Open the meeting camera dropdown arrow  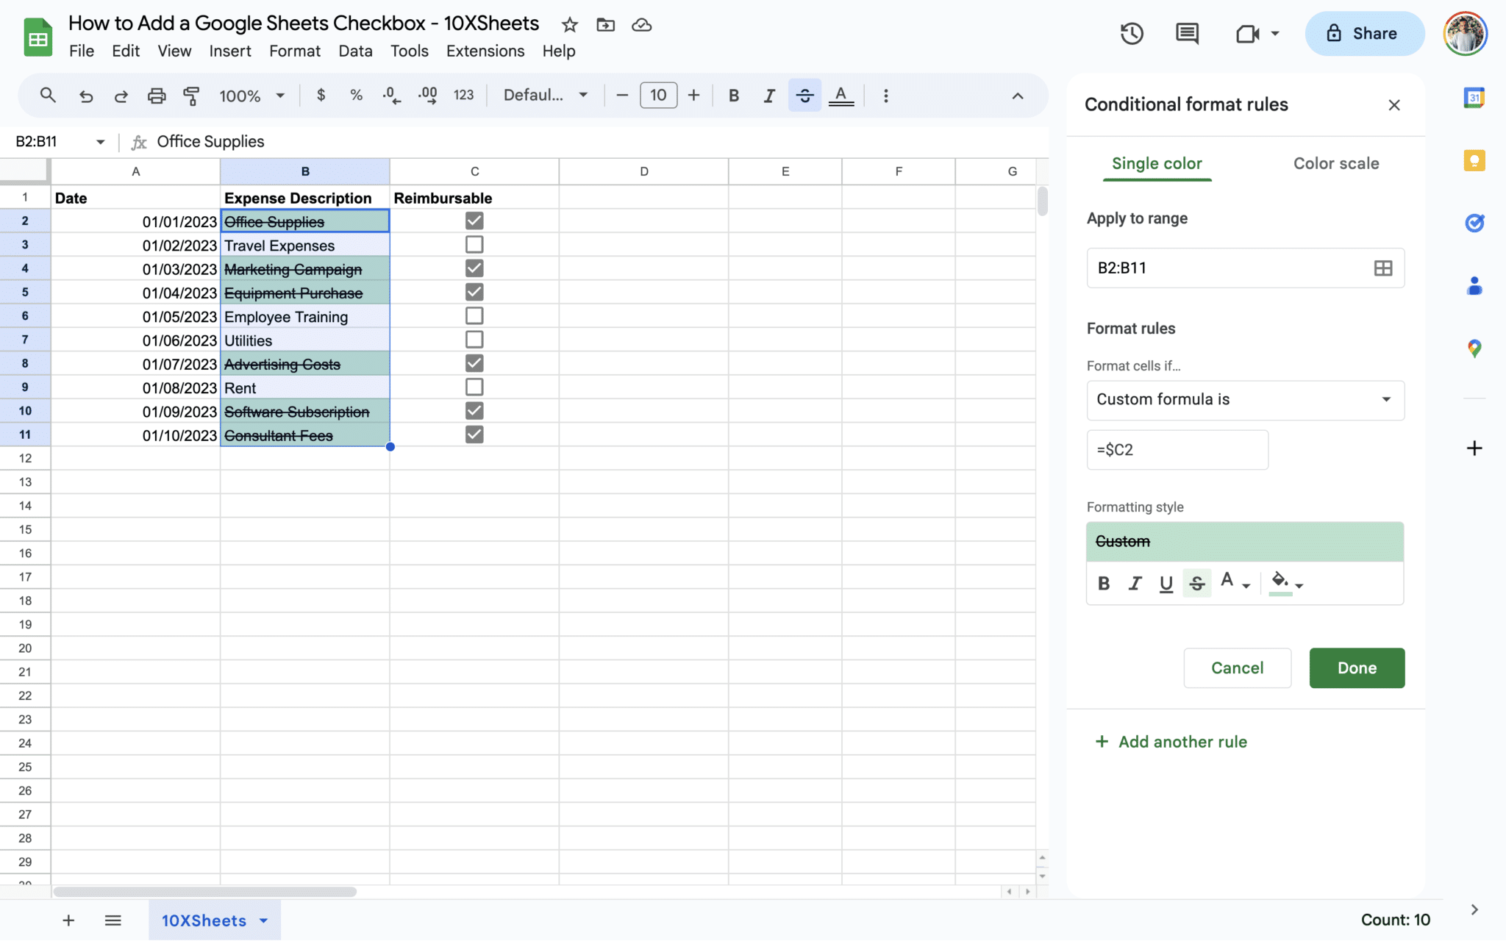click(1275, 33)
